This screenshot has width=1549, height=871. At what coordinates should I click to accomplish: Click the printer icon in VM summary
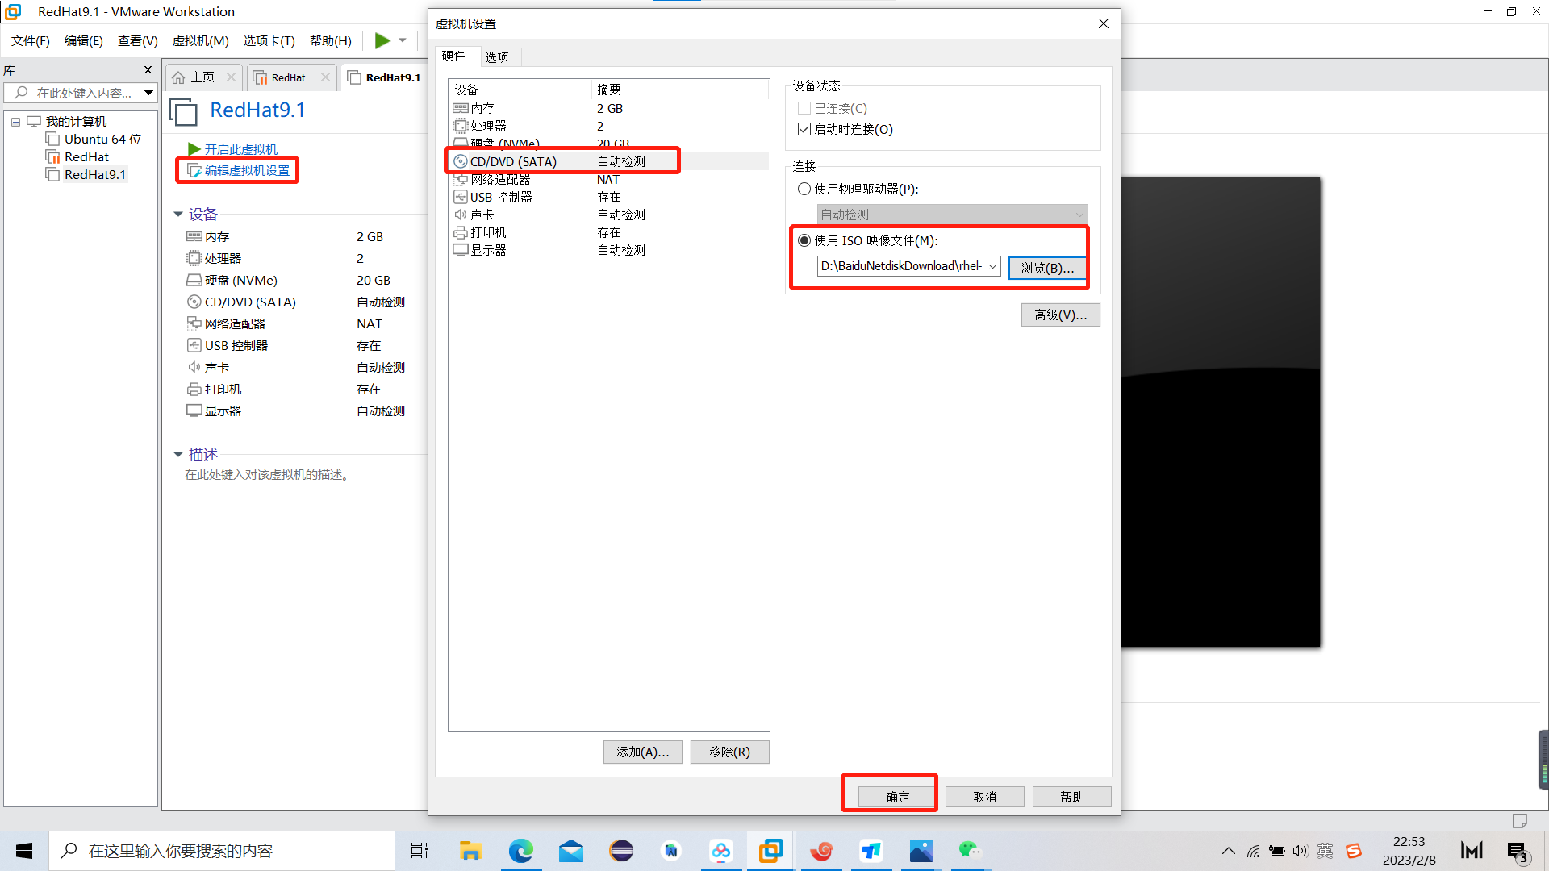coord(194,389)
